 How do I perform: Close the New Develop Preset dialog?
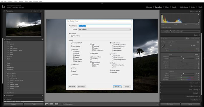(131, 21)
